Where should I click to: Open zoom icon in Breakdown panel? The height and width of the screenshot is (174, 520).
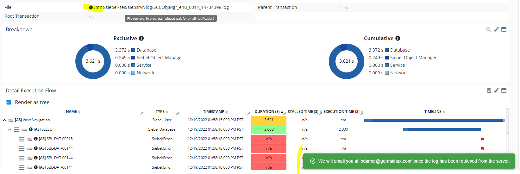(488, 29)
